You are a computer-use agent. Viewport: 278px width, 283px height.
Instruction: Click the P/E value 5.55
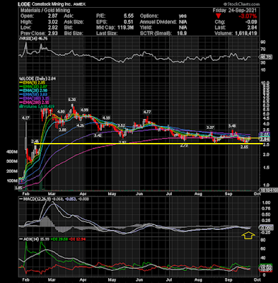pos(129,16)
